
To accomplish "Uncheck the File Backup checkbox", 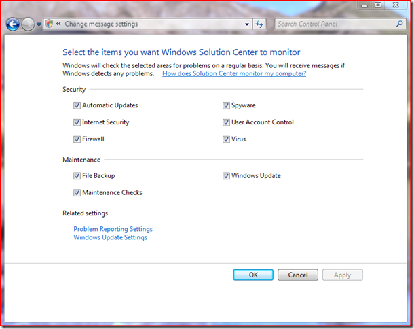I will pyautogui.click(x=77, y=176).
